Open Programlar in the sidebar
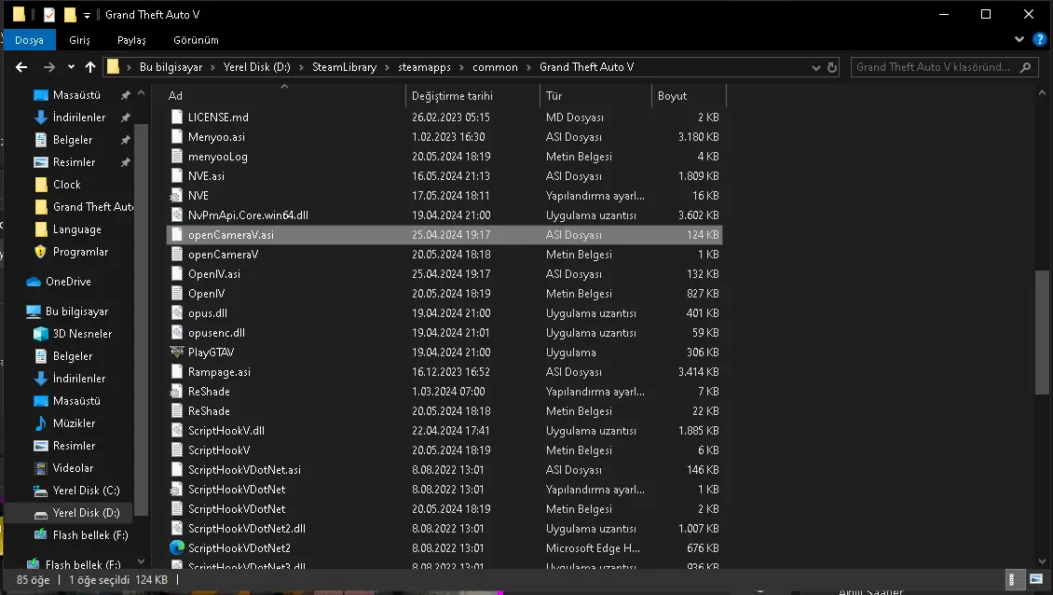The image size is (1053, 595). (80, 252)
